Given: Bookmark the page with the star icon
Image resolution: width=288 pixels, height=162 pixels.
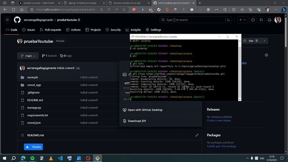Looking at the screenshot, I should point(124,9).
